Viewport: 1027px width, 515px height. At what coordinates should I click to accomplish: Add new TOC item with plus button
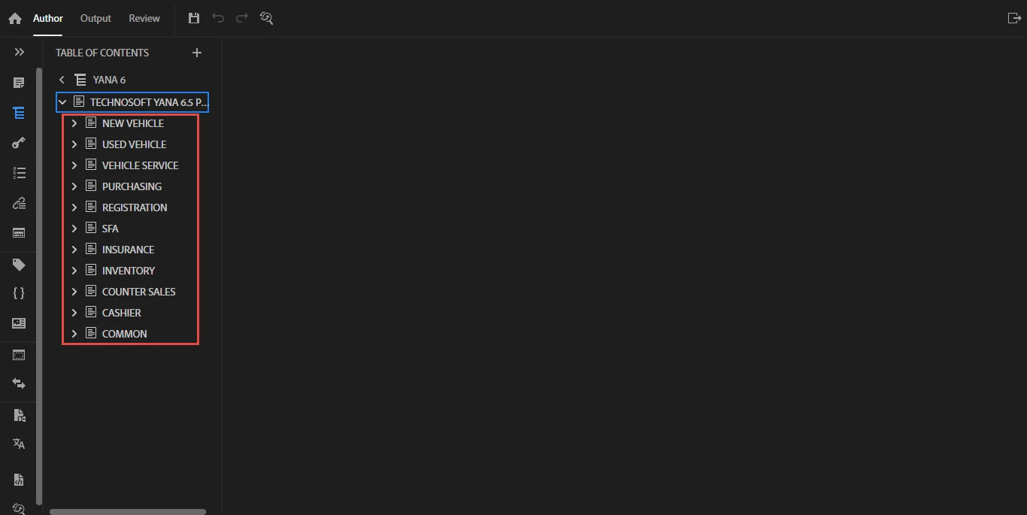click(x=197, y=53)
